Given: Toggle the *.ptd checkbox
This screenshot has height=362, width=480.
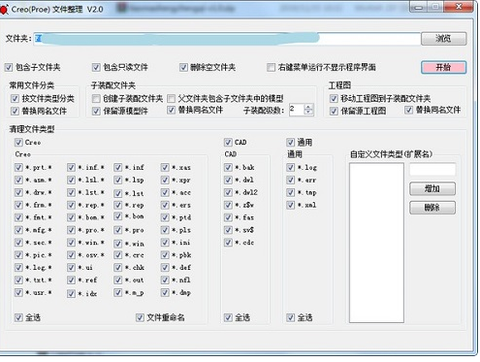Looking at the screenshot, I should click(165, 217).
